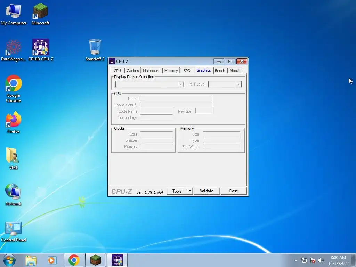The image size is (356, 267).
Task: Launch the Minecraft desktop shortcut
Action: tap(40, 14)
